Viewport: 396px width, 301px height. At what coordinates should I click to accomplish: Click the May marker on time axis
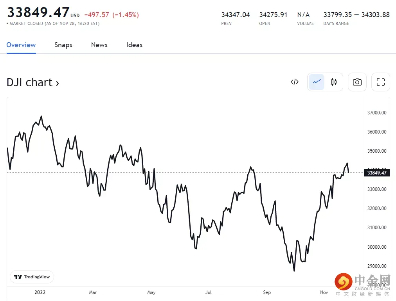(x=151, y=292)
